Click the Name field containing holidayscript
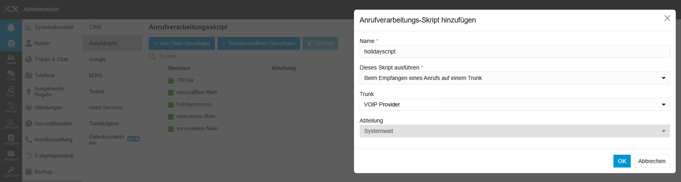 [x=514, y=51]
